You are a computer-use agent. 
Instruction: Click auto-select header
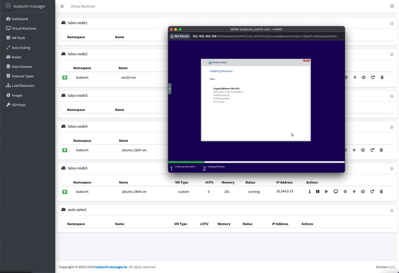coord(77,210)
